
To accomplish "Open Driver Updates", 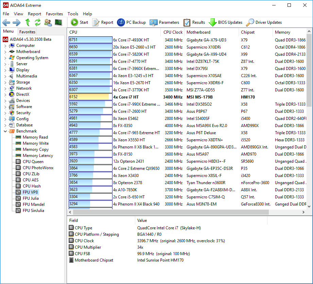I will pyautogui.click(x=264, y=22).
